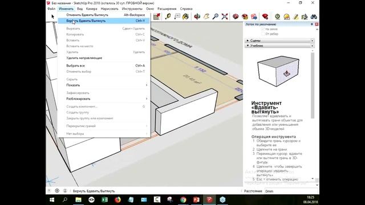
Task: Select the Text label tool
Action: (x=177, y=17)
